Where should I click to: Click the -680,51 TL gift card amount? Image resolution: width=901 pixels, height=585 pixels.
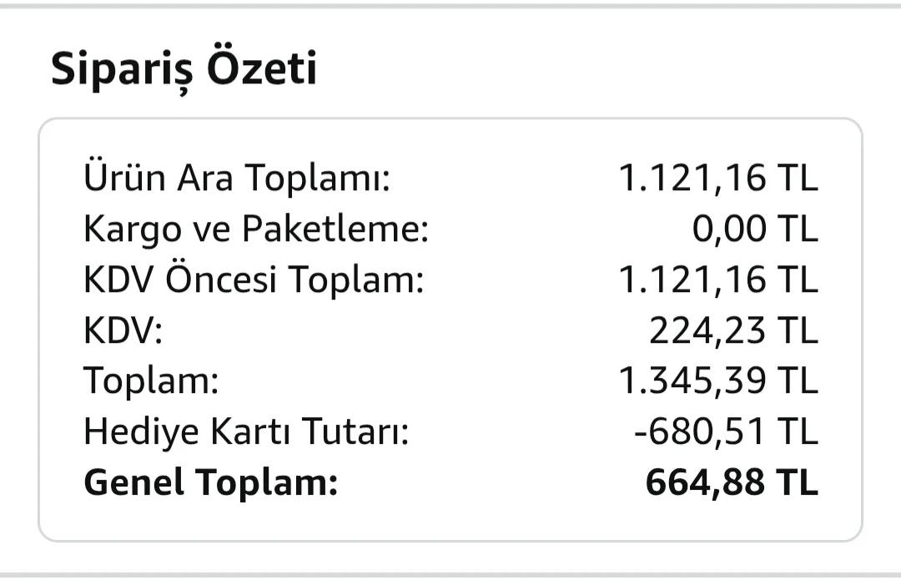pyautogui.click(x=726, y=431)
